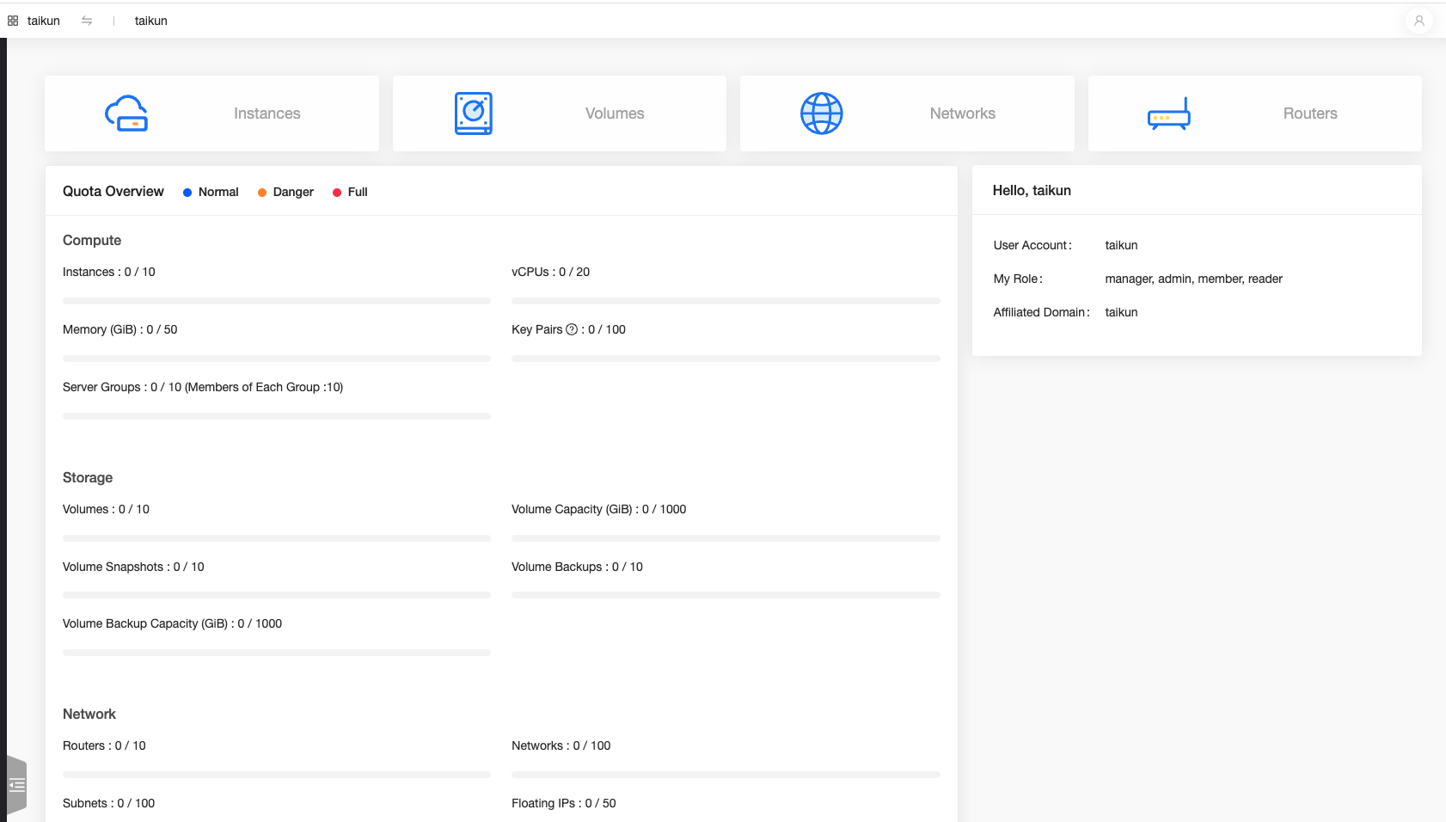Click 'vCPUs : 0 / 20' text
Image resolution: width=1446 pixels, height=822 pixels.
pyautogui.click(x=551, y=272)
